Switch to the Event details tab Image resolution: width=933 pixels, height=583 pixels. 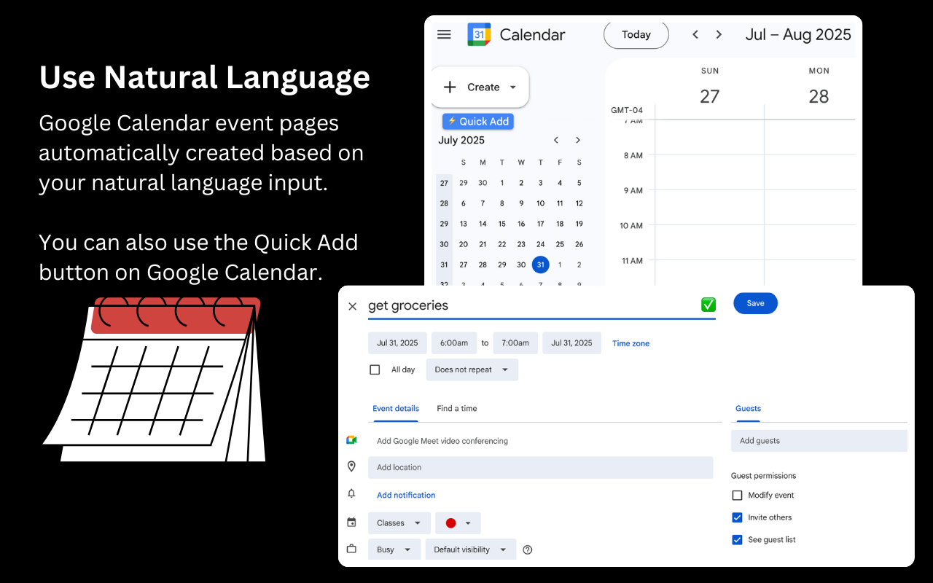(396, 409)
